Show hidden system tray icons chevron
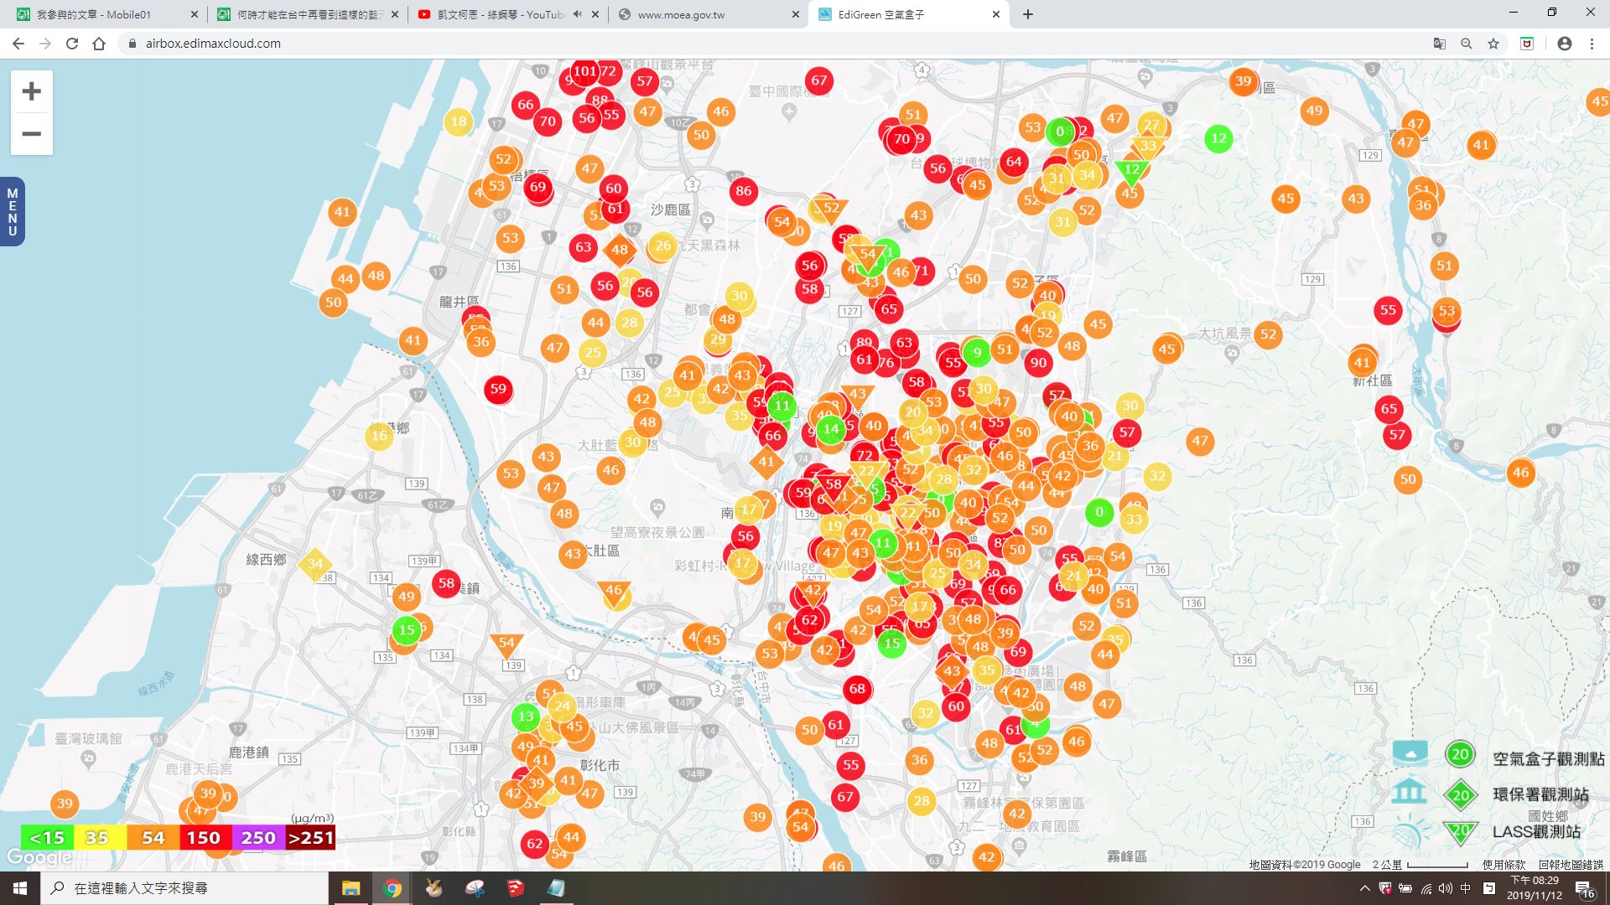This screenshot has width=1610, height=905. (x=1364, y=888)
